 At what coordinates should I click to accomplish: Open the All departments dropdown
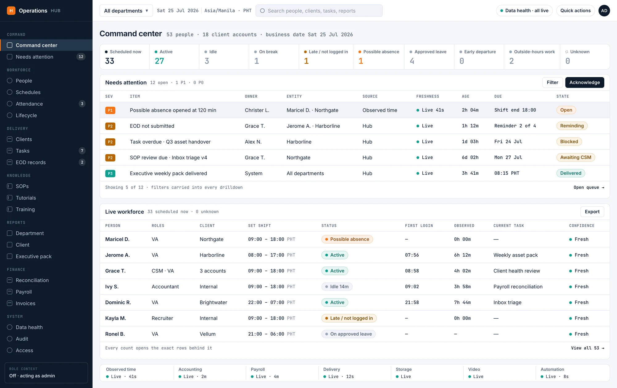(x=126, y=11)
